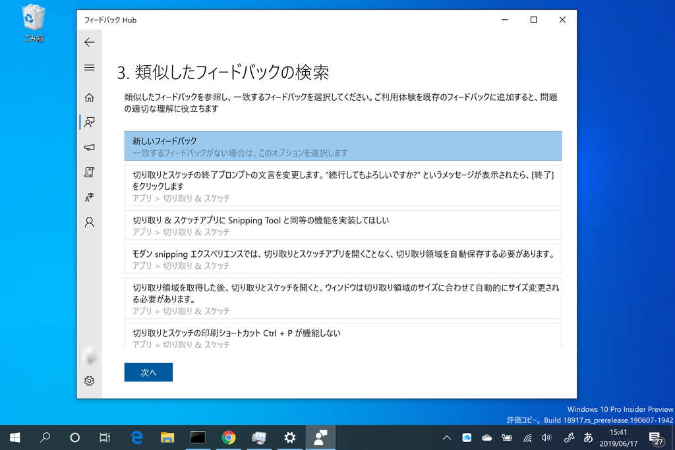Click the 次へ button to continue

(x=148, y=372)
